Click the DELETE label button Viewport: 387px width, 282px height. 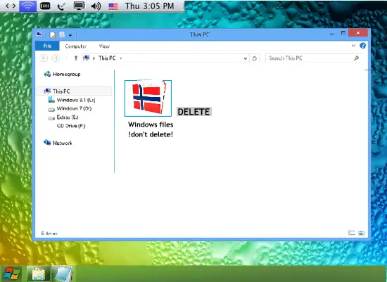pos(194,112)
